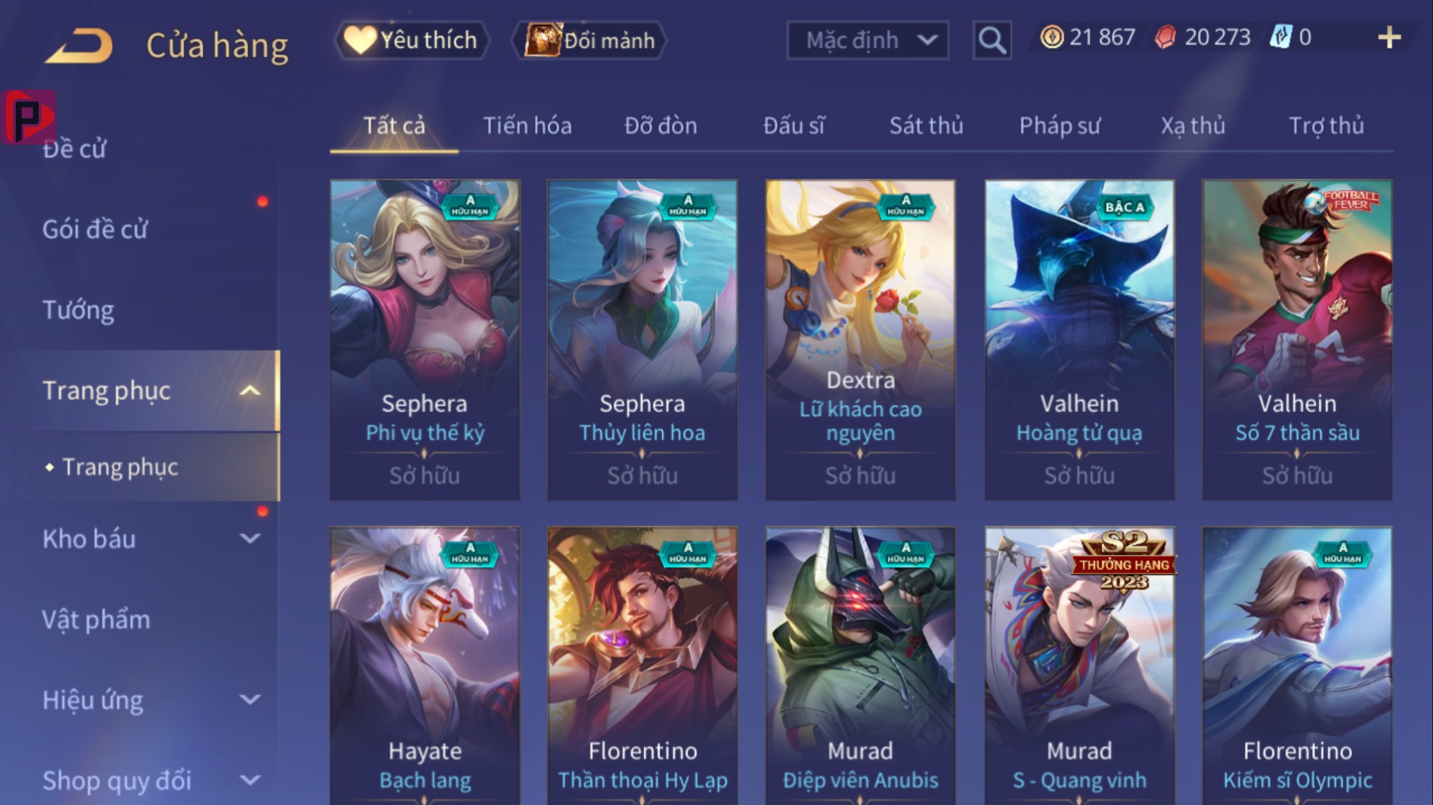Expand the Kho báu sidebar section

249,539
